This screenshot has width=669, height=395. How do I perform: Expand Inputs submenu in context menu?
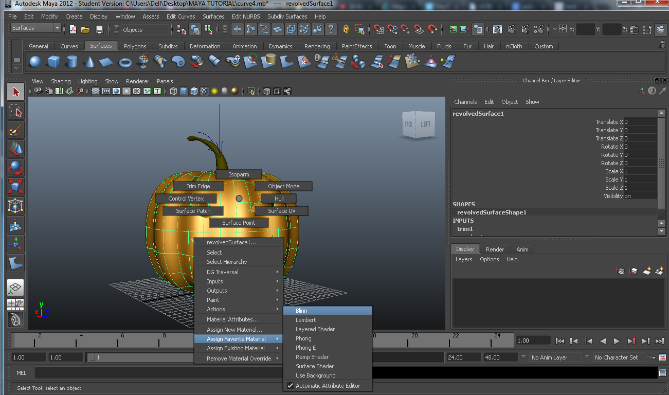[239, 281]
